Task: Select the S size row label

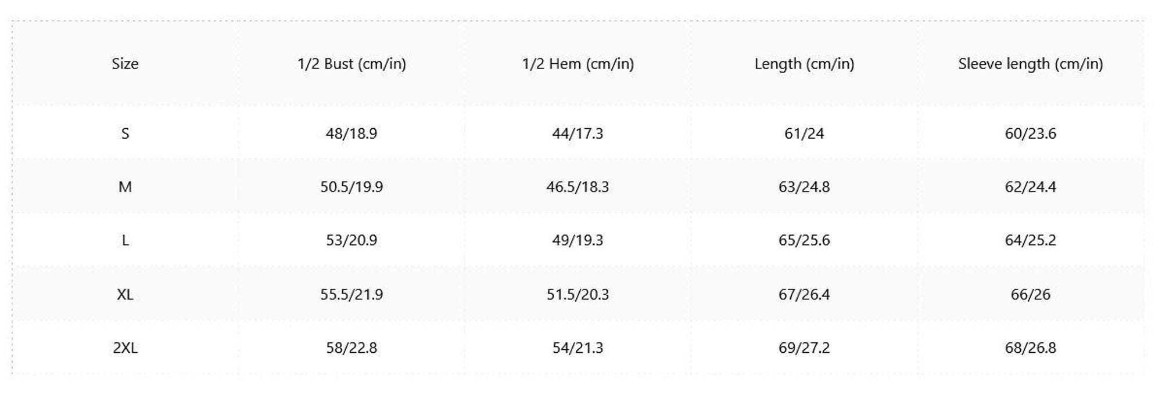Action: click(x=125, y=133)
